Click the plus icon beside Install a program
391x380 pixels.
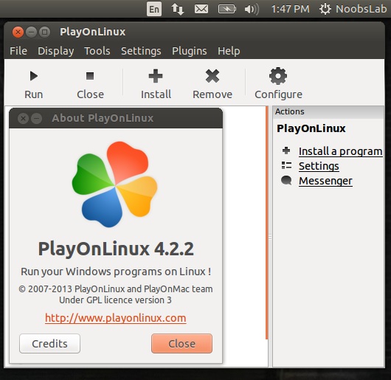(286, 151)
